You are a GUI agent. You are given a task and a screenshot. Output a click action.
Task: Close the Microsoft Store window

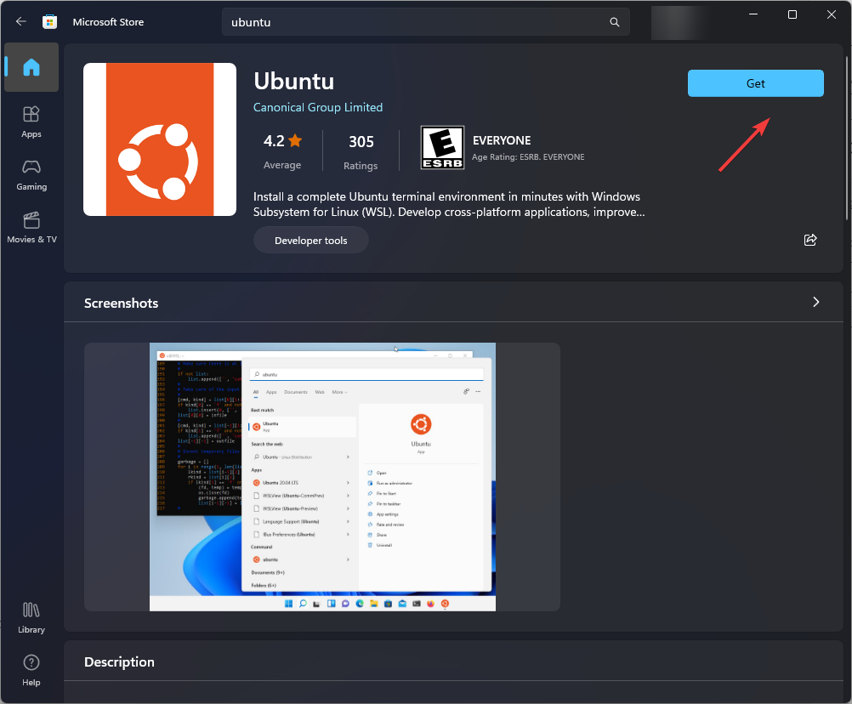832,14
